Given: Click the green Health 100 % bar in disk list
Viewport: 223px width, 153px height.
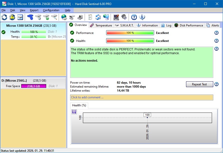Looking at the screenshot, I should coord(34,32).
